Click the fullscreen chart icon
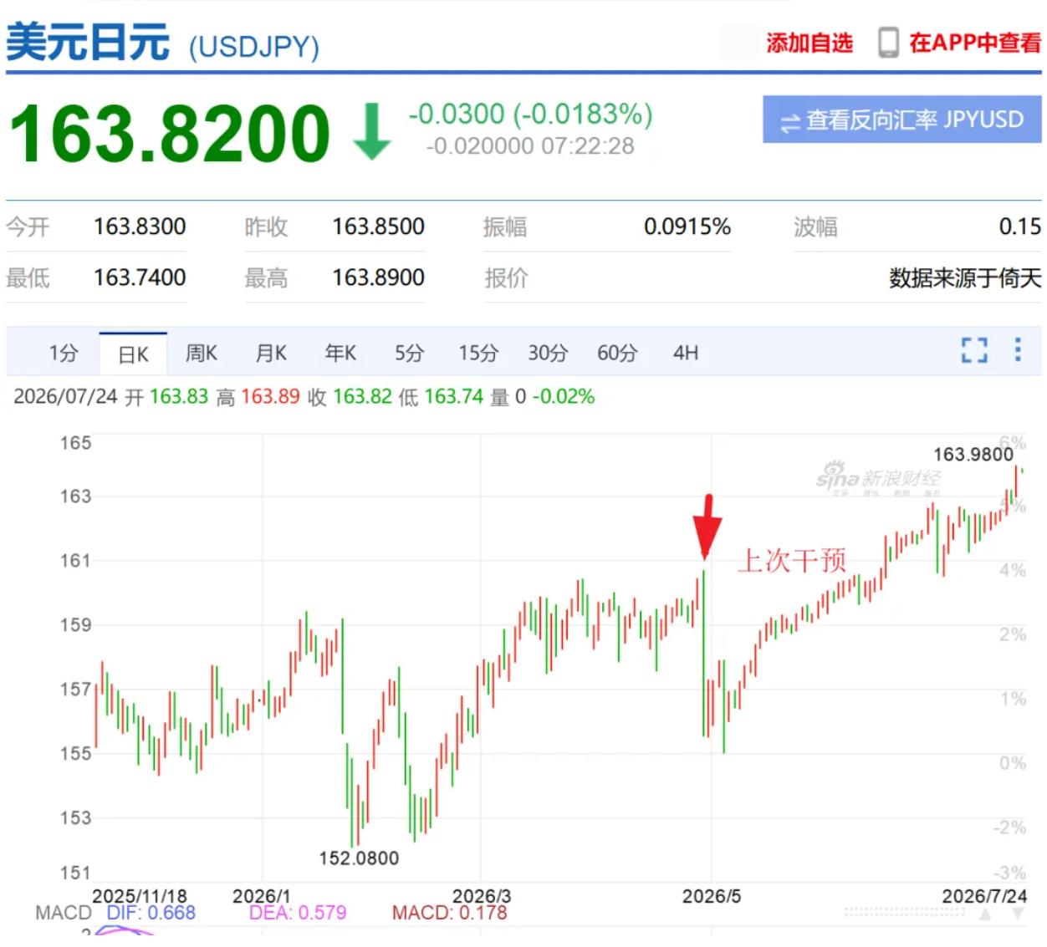This screenshot has height=947, width=1047. tap(974, 350)
